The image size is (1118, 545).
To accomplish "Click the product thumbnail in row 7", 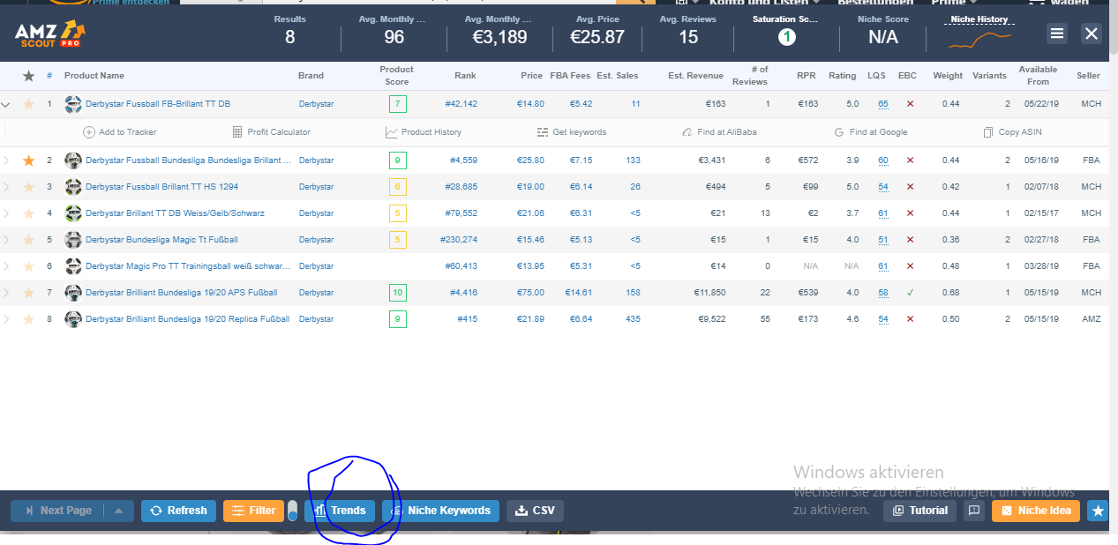I will [x=73, y=293].
